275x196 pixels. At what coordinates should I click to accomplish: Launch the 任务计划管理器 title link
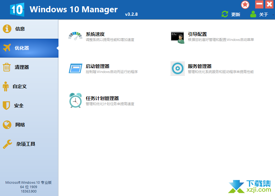pos(102,98)
